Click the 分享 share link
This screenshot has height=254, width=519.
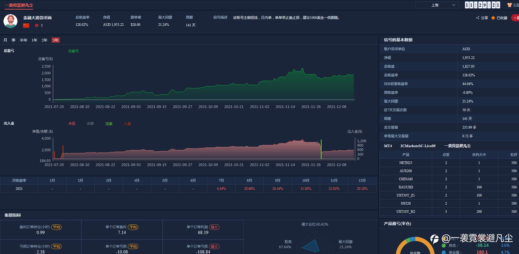(x=484, y=18)
